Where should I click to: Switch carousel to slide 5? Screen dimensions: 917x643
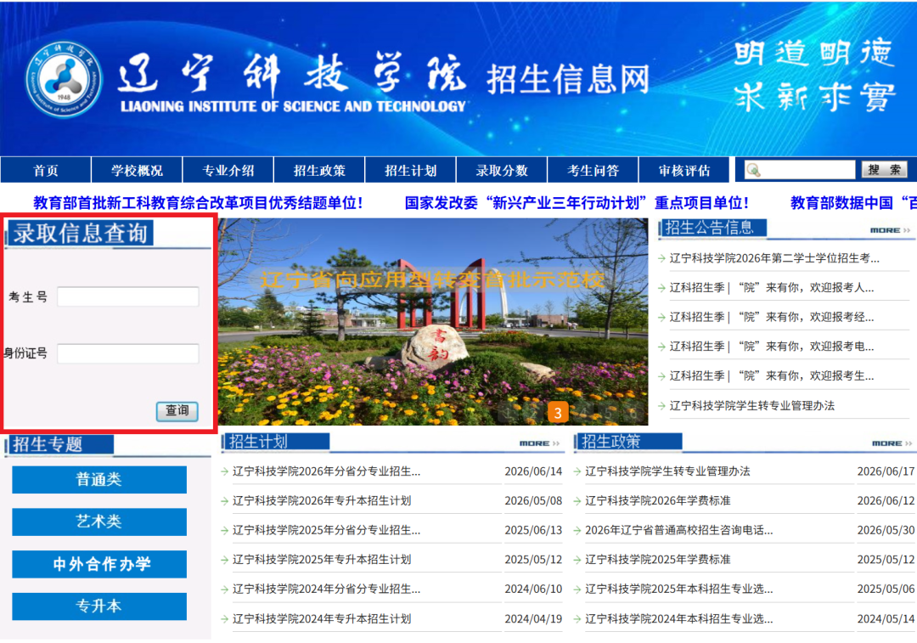608,413
